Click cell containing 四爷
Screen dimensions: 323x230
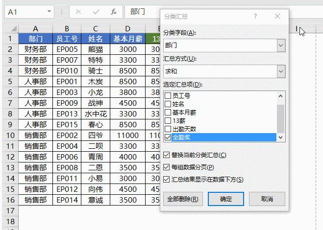coord(96,136)
